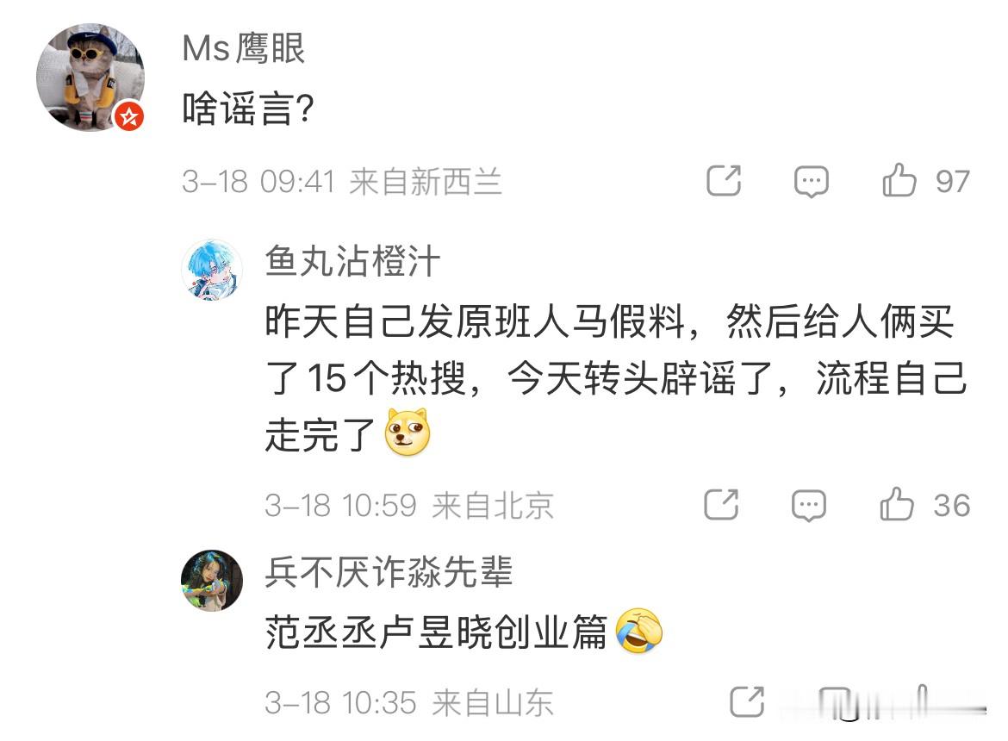Screen dimensions: 1008x741
Task: Tap the 97 like count
Action: pyautogui.click(x=952, y=182)
